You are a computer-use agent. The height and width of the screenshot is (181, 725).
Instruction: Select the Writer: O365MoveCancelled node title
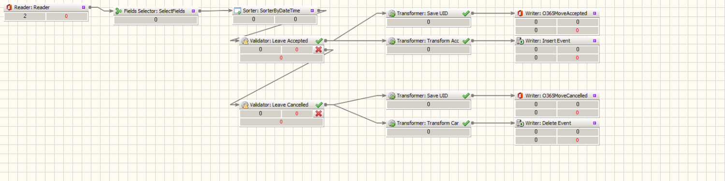(x=556, y=96)
